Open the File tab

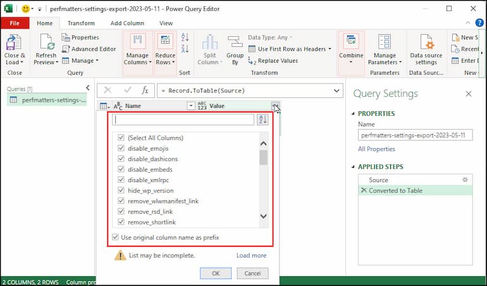(15, 23)
